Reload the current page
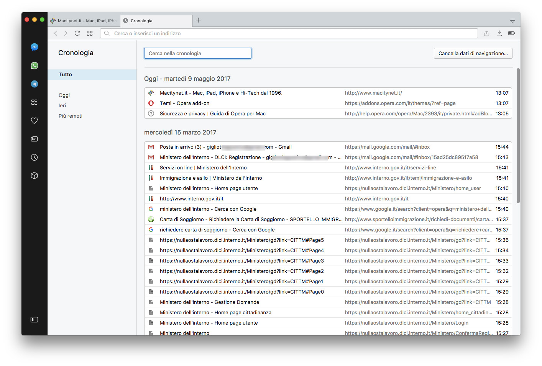 pyautogui.click(x=77, y=33)
